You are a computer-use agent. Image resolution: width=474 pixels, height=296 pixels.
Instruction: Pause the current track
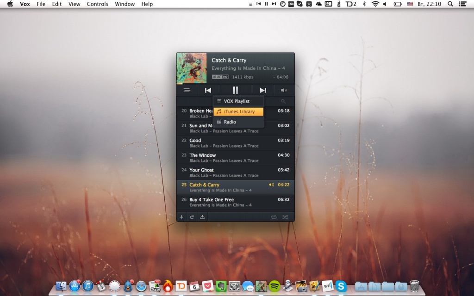(x=235, y=91)
